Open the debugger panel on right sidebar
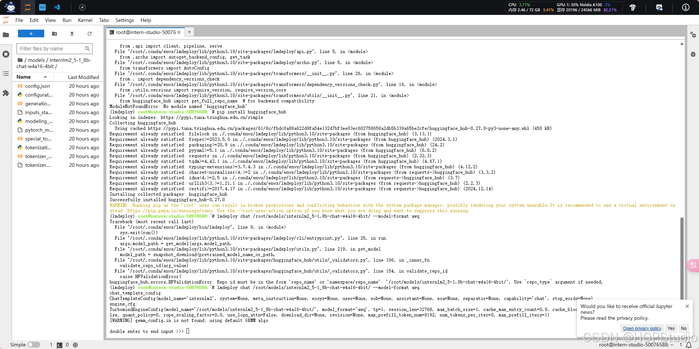Image resolution: width=699 pixels, height=349 pixels. coord(694,54)
